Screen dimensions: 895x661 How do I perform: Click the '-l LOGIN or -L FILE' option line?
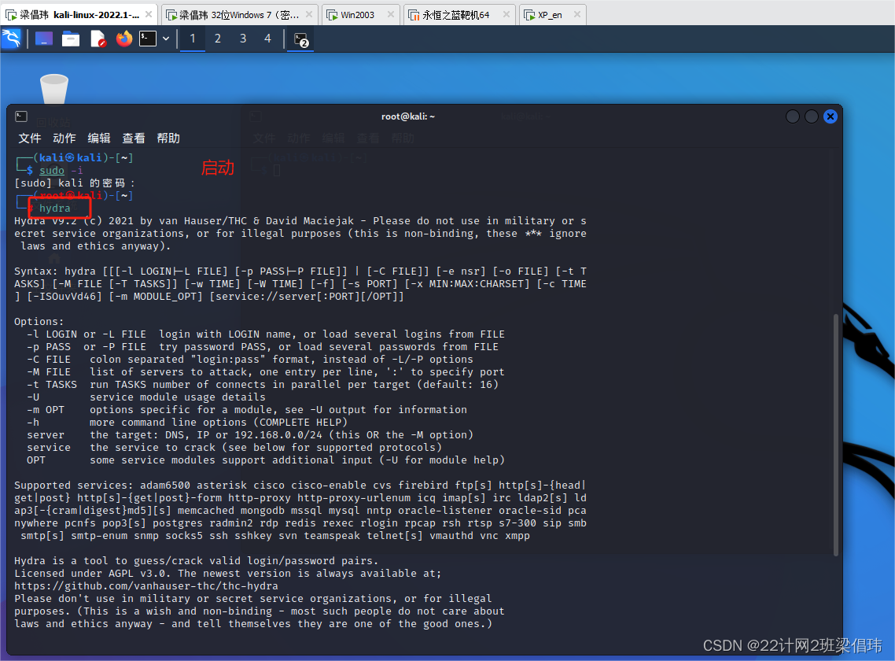click(x=266, y=334)
